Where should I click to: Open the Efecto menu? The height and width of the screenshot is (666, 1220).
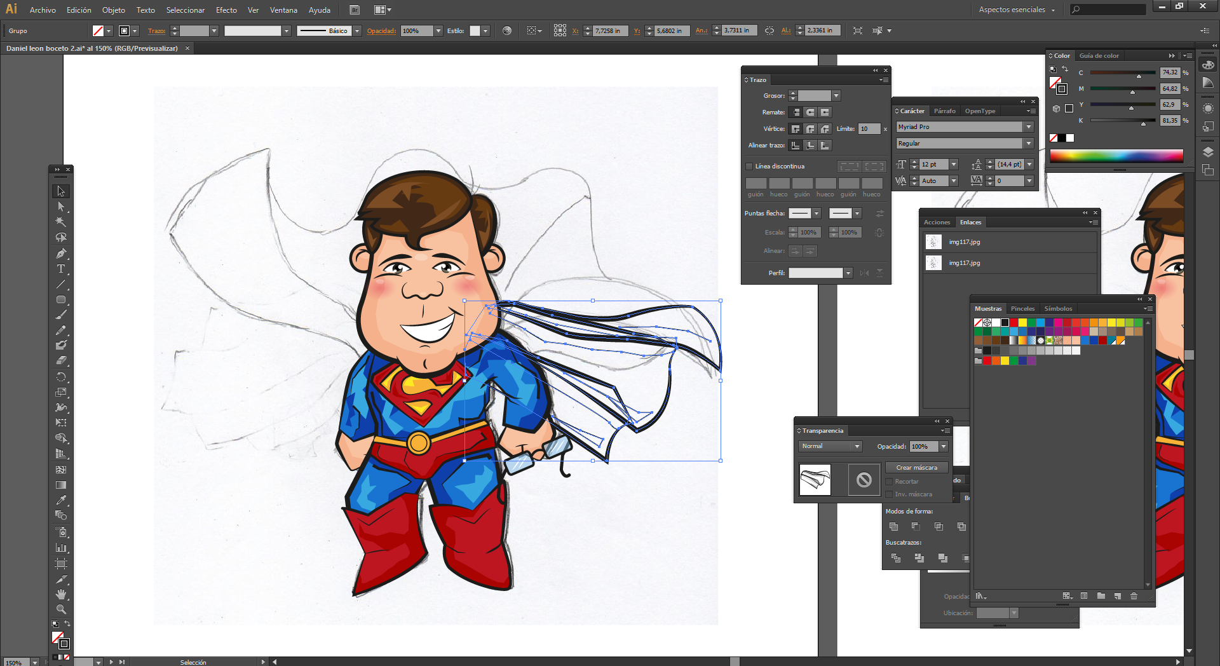pos(226,10)
